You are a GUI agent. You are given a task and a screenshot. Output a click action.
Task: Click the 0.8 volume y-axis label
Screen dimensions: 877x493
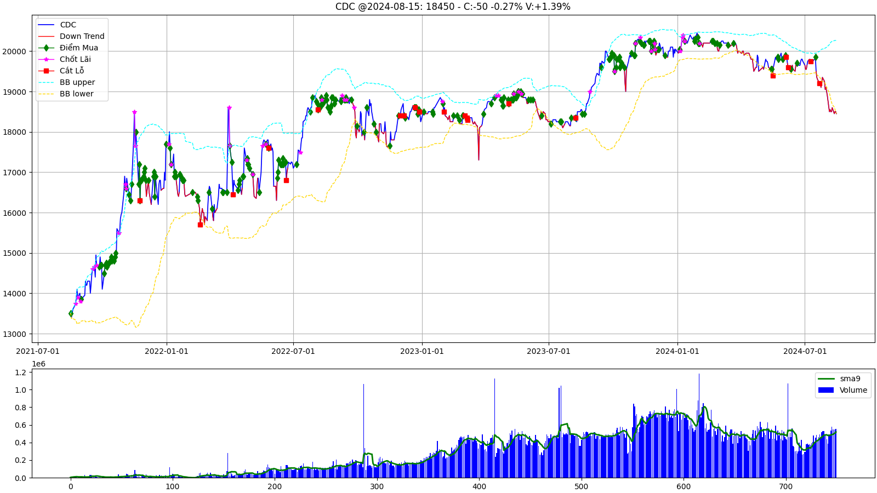coord(21,408)
